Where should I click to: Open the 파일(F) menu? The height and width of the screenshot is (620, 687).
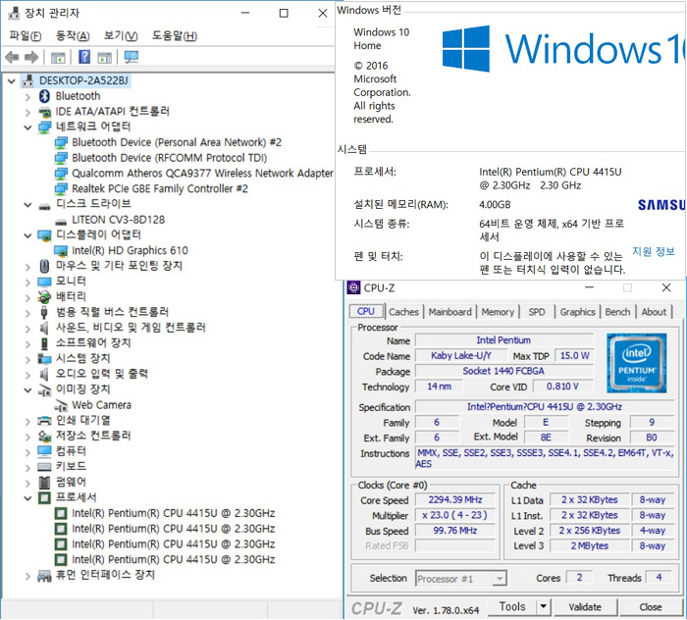[26, 35]
